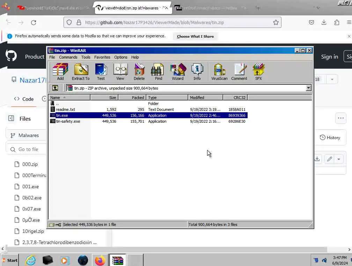Screen dimensions: 352x266
Task: Open the Commands menu
Action: [x=68, y=57]
